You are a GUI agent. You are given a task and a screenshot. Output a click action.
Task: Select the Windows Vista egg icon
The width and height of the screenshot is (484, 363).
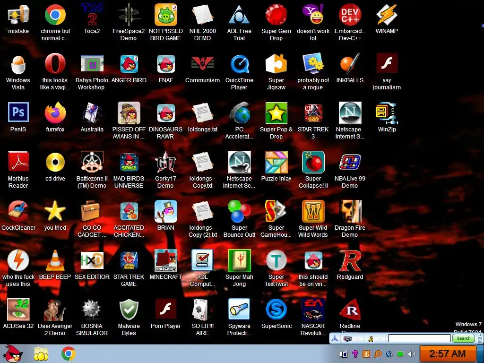(18, 64)
